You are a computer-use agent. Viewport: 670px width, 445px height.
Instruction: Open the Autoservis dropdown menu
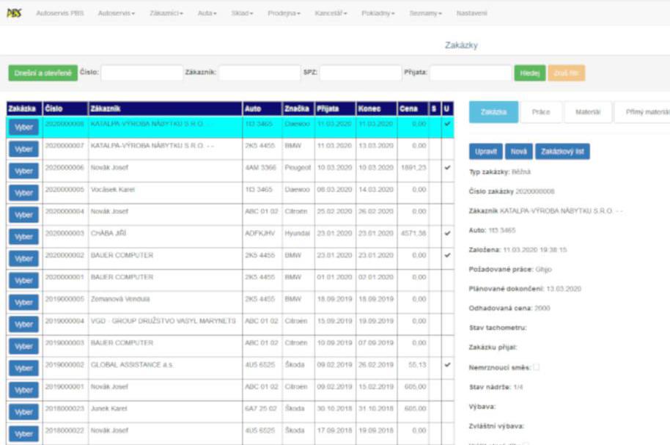point(116,14)
